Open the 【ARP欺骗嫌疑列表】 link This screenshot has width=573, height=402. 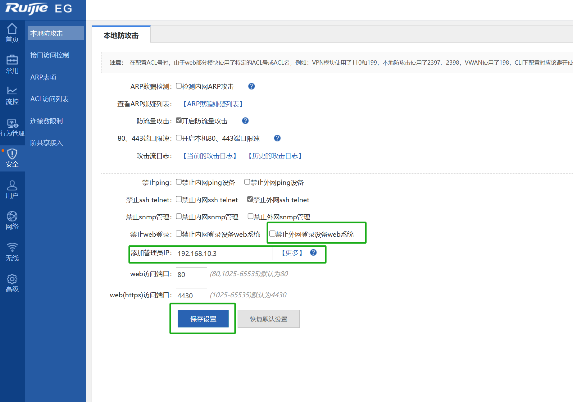(x=213, y=104)
